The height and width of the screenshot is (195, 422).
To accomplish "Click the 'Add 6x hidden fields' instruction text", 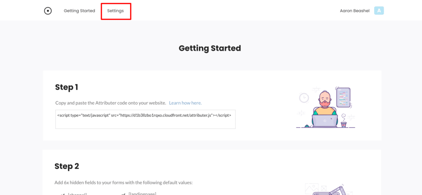I will point(124,183).
